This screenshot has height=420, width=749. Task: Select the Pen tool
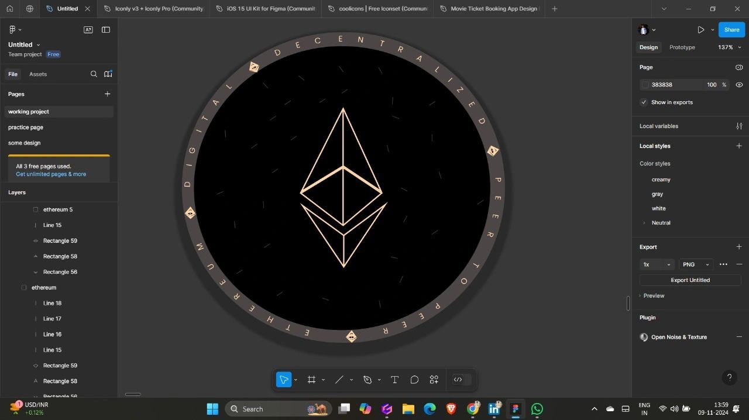[x=367, y=380]
